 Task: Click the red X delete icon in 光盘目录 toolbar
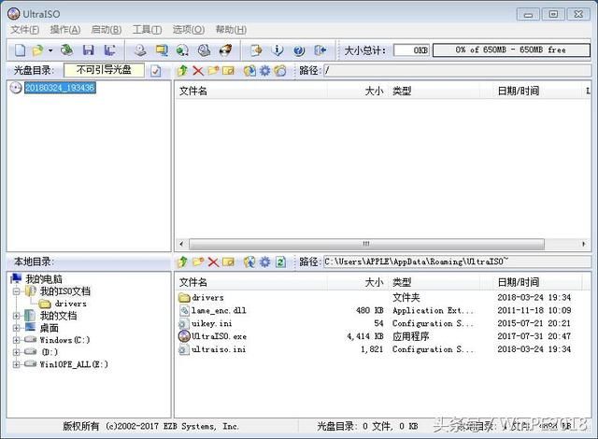(x=198, y=70)
